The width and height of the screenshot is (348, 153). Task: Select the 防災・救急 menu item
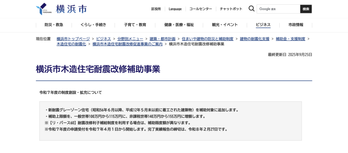[x=54, y=25]
